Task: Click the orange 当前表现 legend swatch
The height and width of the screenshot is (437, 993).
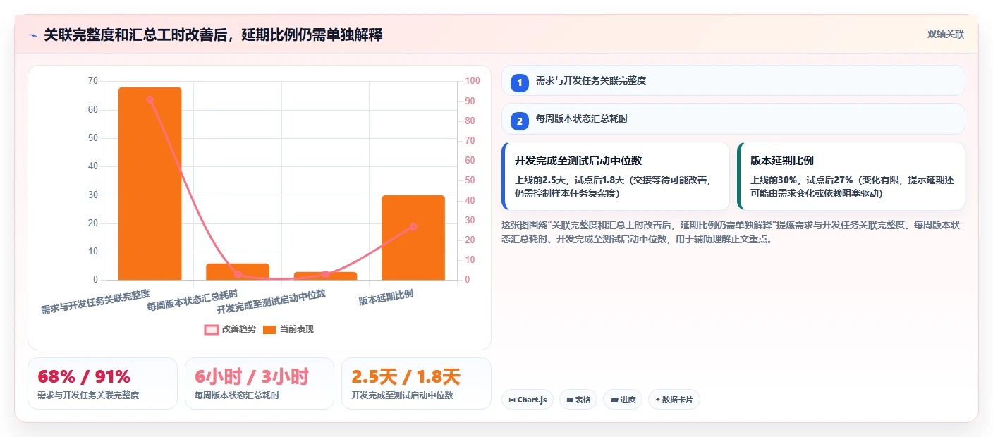Action: click(x=269, y=329)
